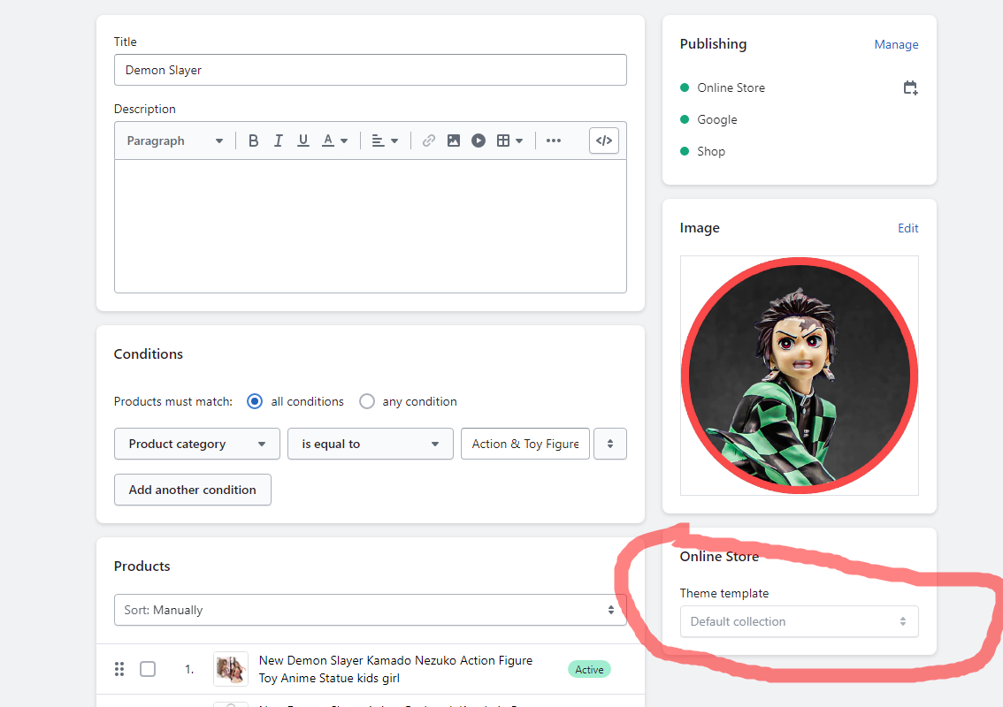Open the text alignment options

pyautogui.click(x=385, y=141)
